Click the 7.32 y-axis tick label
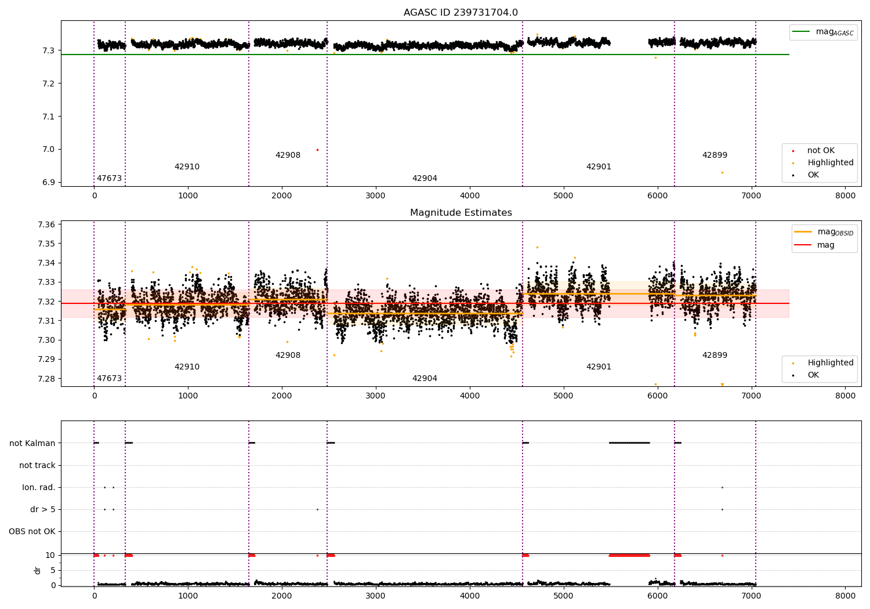This screenshot has width=870, height=609. coord(46,302)
